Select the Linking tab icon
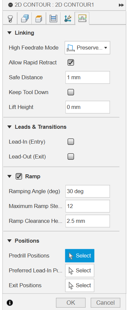Image resolution: width=128 pixels, height=310 pixels. click(82, 18)
